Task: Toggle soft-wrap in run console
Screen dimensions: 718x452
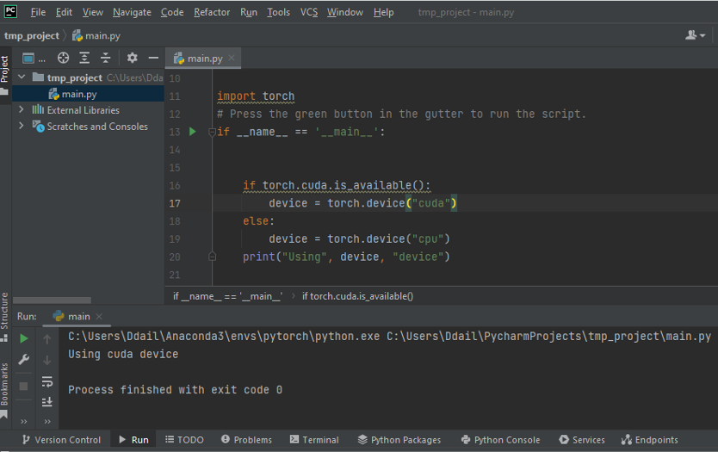Action: tap(47, 381)
